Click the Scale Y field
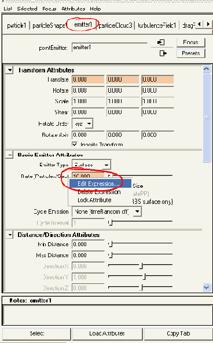213x343 pixels. pyautogui.click(x=123, y=101)
